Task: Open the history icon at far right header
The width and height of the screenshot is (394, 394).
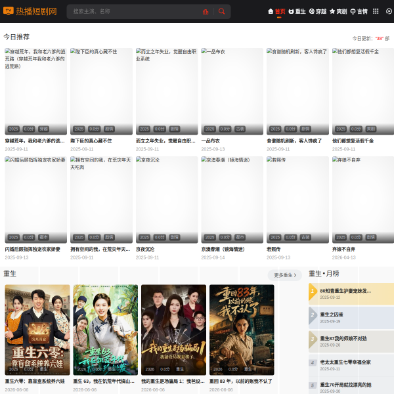Action: coord(389,11)
